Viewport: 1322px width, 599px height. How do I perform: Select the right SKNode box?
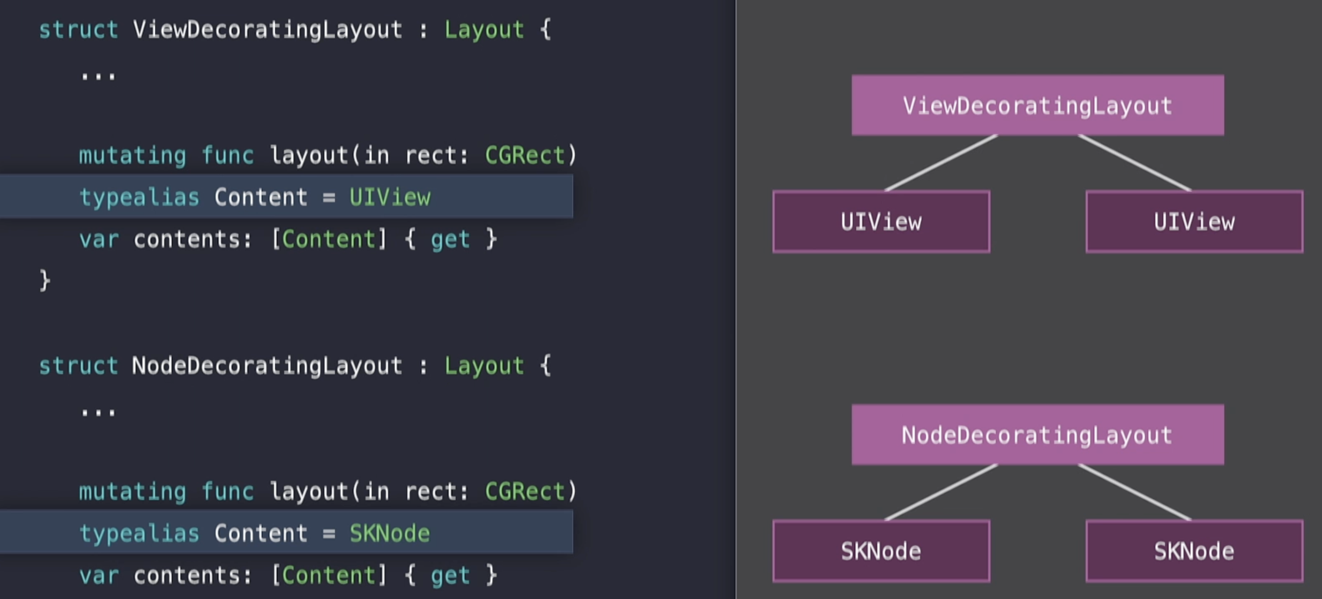(1194, 551)
